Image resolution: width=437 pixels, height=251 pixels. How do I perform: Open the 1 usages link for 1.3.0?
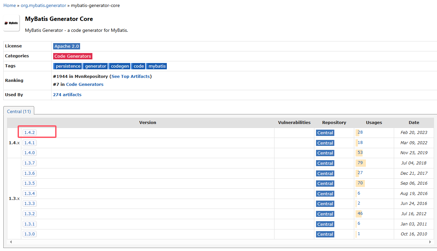point(359,233)
